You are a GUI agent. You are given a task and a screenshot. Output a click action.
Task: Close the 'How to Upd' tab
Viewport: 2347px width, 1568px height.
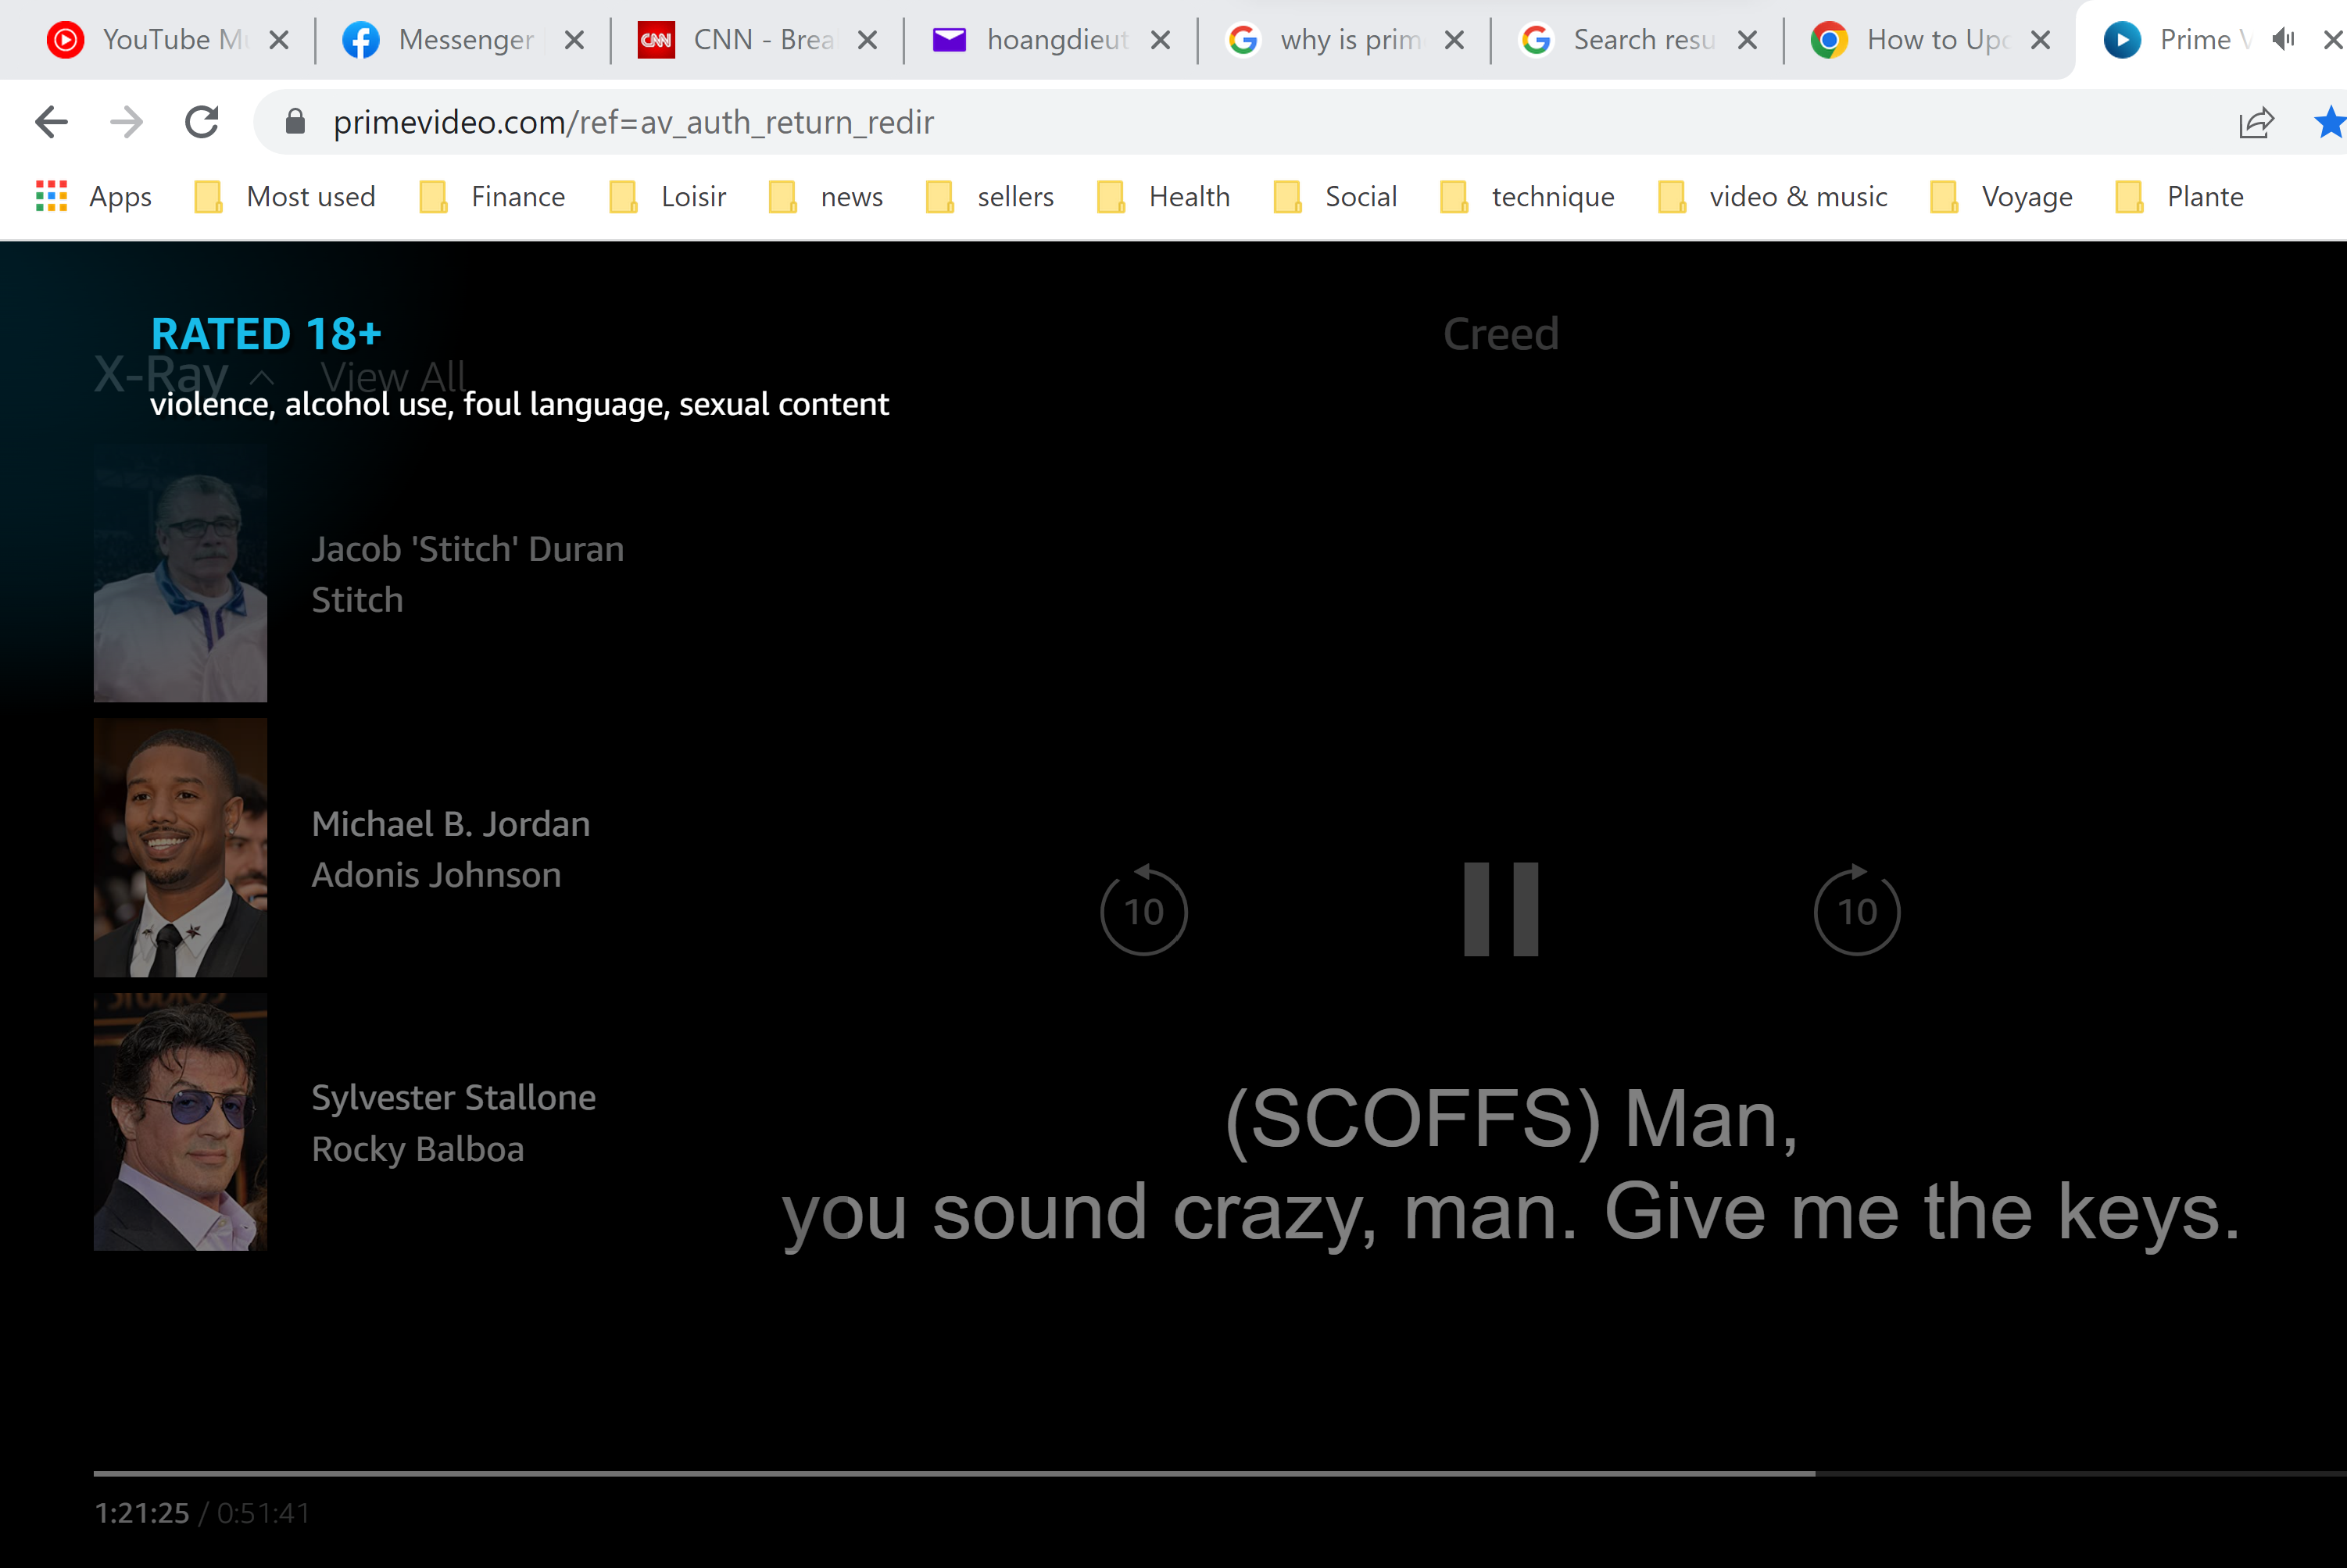(2041, 40)
